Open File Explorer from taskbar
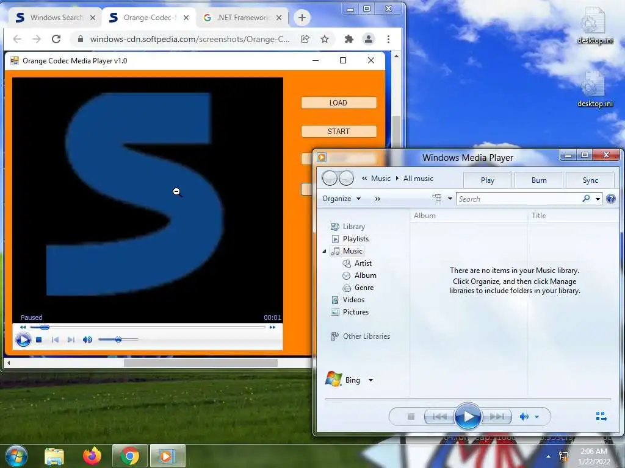The height and width of the screenshot is (468, 625). click(x=54, y=456)
